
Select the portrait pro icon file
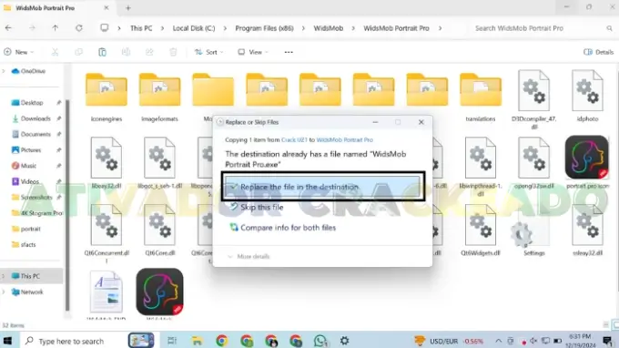coord(587,162)
